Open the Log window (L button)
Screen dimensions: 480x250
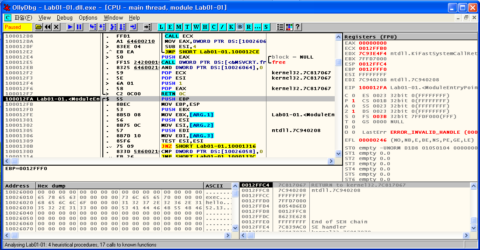(x=161, y=27)
